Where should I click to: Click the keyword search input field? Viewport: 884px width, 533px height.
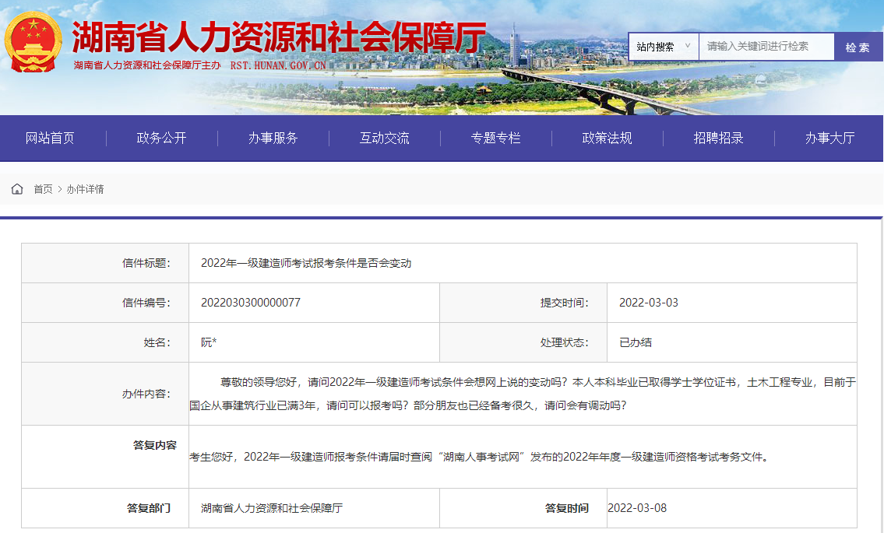click(x=763, y=46)
